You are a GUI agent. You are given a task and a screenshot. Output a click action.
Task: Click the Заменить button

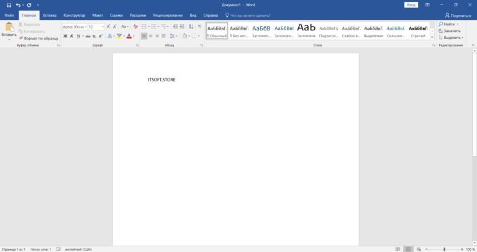(449, 31)
